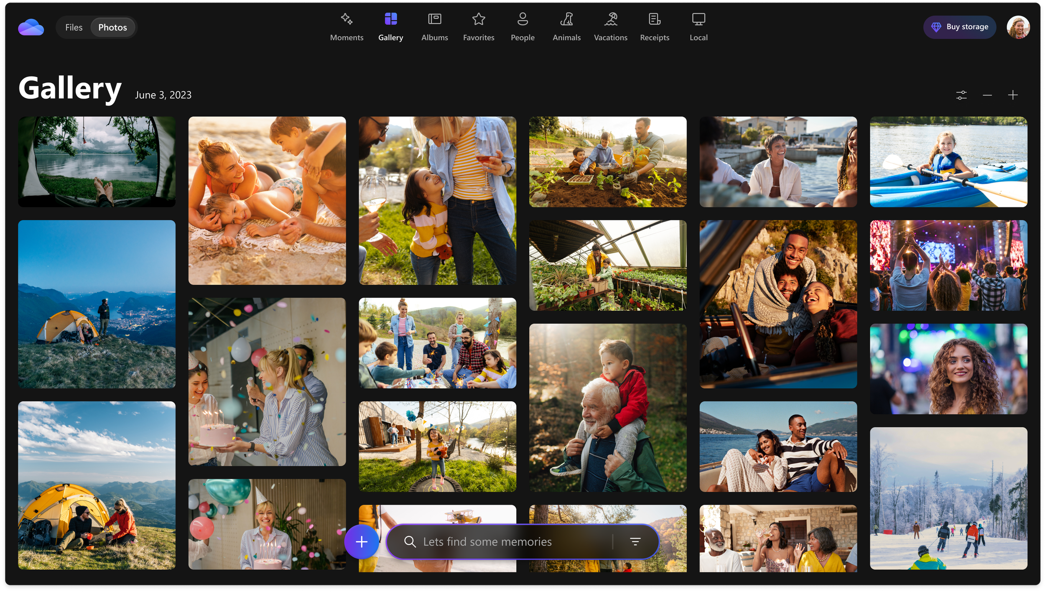Decrease thumbnail size with minus icon
This screenshot has width=1045, height=592.
point(987,95)
